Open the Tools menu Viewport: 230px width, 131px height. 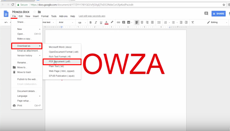click(x=54, y=16)
